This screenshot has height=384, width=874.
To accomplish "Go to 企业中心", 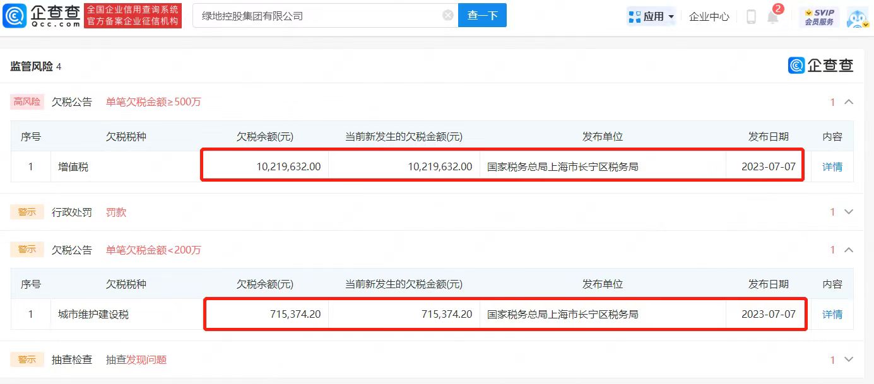I will click(x=709, y=17).
